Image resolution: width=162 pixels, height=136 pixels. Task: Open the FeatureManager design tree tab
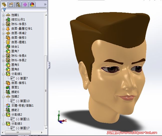click(x=4, y=5)
